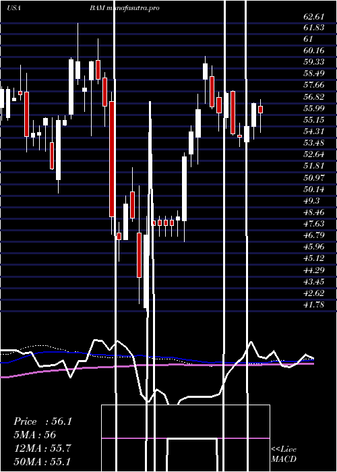Click the 50.97 price axis label

pyautogui.click(x=313, y=177)
